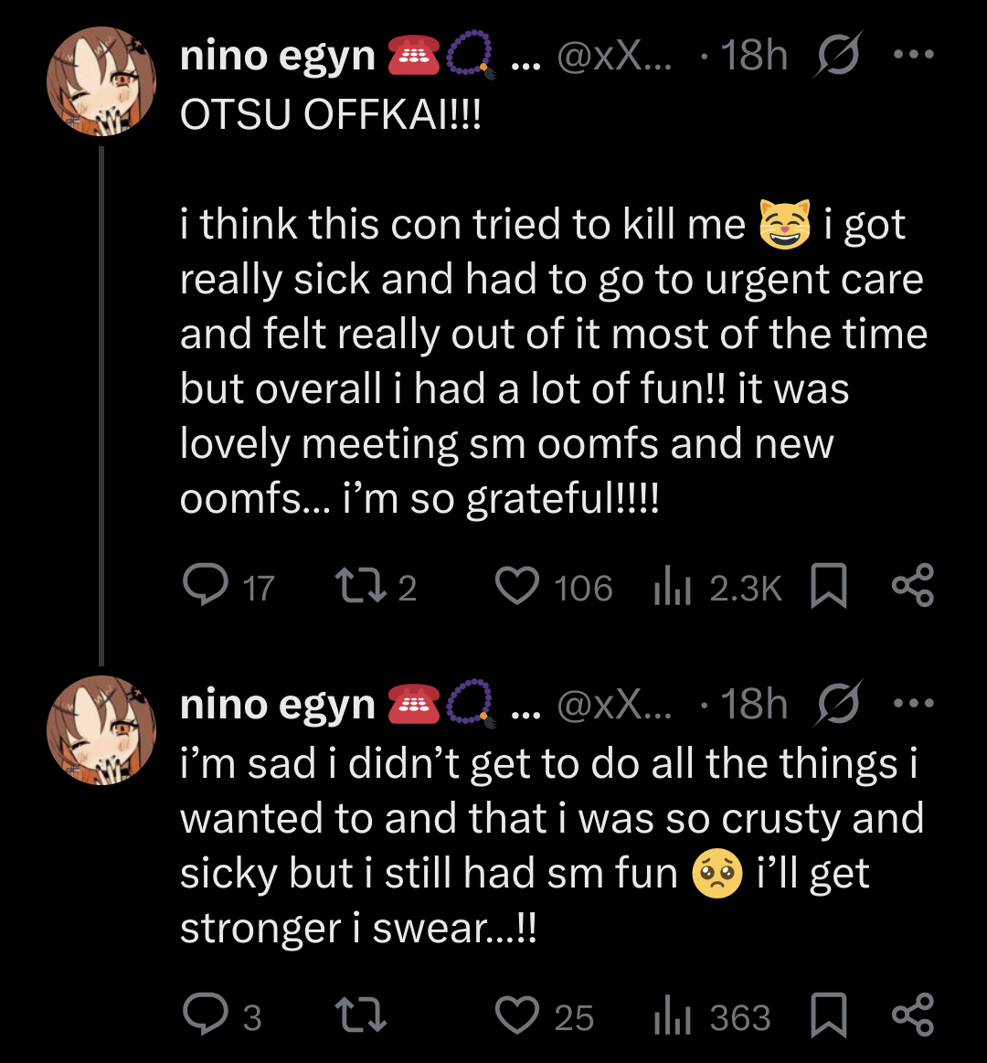The height and width of the screenshot is (1063, 987).
Task: Bookmark the first OTSU OFFKAI tweet
Action: tap(829, 586)
